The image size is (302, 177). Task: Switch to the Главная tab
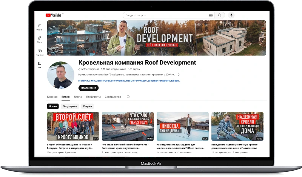[x=52, y=97]
